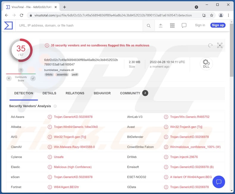Open the DETAILS tab

point(49,93)
